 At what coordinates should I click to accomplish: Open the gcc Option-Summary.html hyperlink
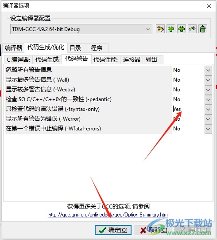coord(108,215)
